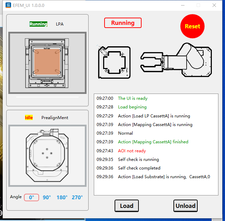Click the 09:27:00 timestamp in the log
The image size is (225, 221).
[x=105, y=98]
